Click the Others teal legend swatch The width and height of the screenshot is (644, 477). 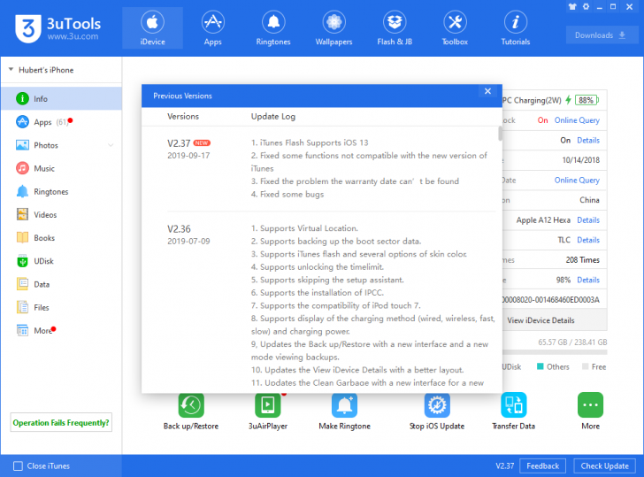(x=540, y=366)
